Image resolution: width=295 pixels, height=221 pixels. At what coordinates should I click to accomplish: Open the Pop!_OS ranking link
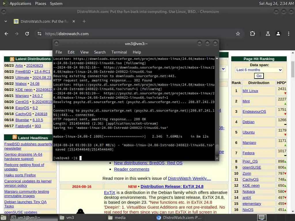250,161
